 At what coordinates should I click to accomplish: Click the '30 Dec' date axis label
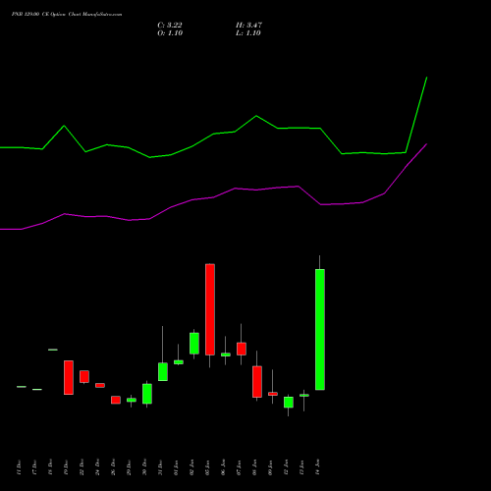[144, 467]
